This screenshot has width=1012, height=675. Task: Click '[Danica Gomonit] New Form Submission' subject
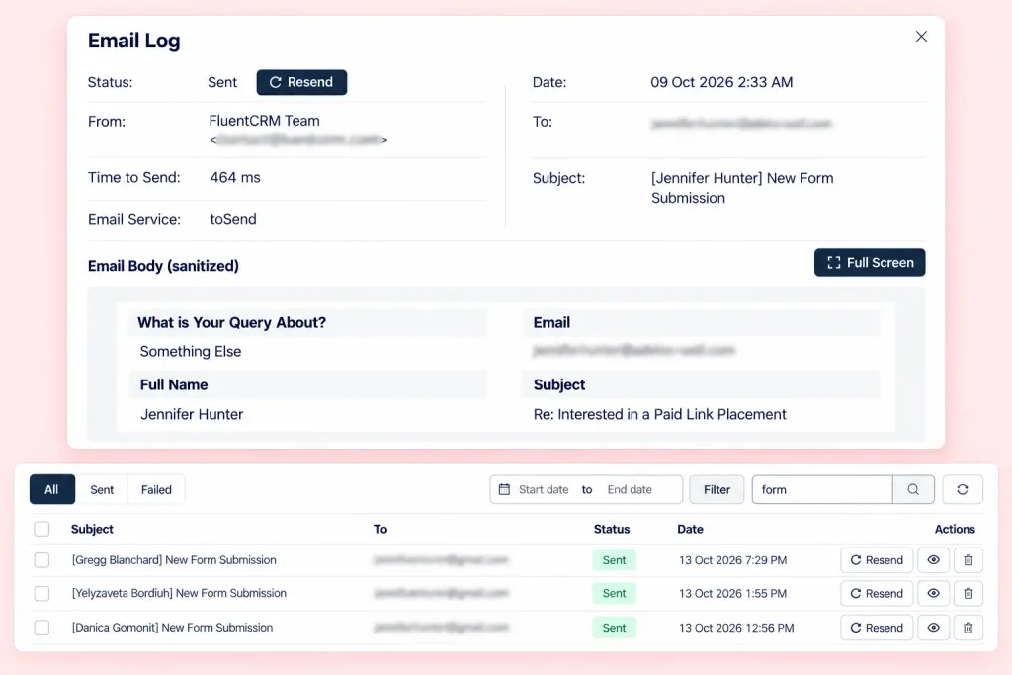172,628
